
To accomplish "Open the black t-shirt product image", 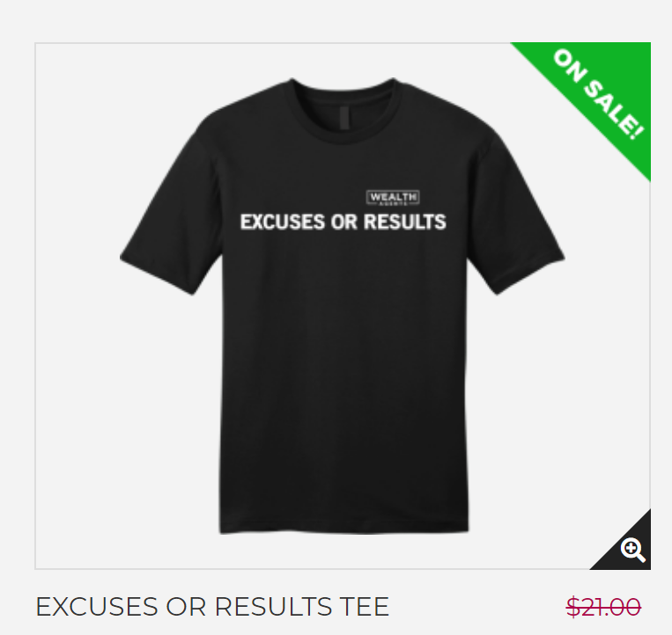I will tap(343, 306).
